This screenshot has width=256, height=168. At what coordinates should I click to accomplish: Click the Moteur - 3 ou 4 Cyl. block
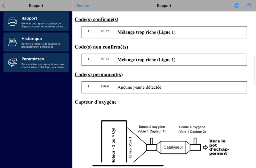click(114, 141)
